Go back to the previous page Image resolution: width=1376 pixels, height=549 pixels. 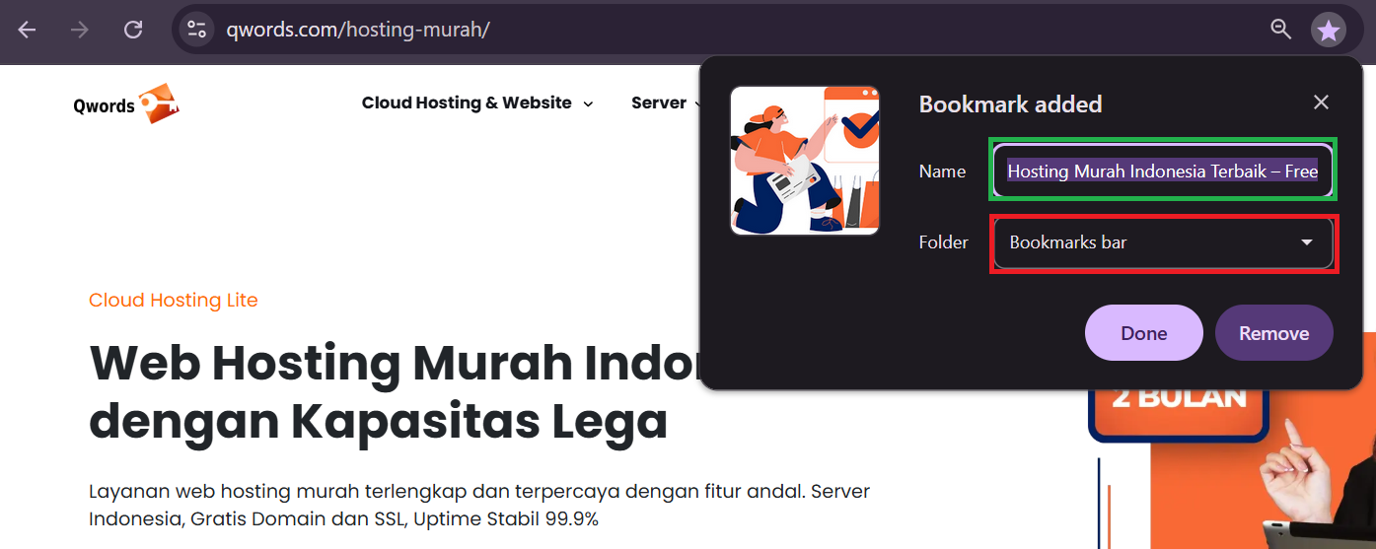pos(27,30)
